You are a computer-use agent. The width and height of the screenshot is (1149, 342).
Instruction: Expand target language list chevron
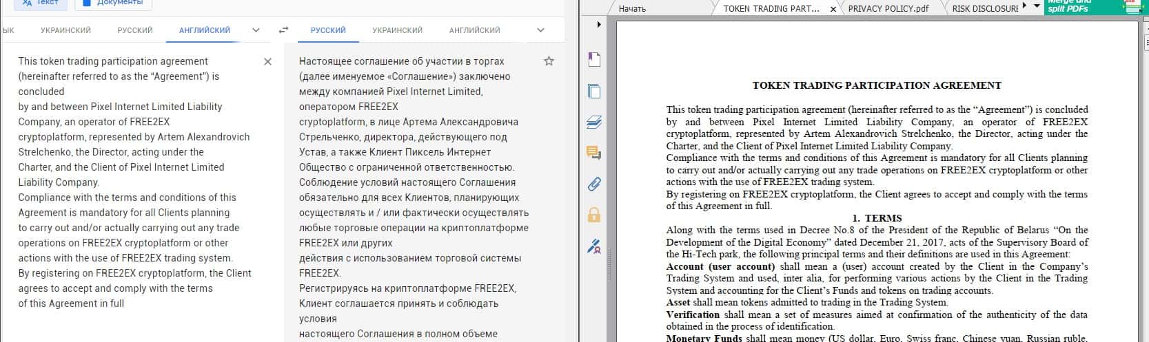point(540,30)
